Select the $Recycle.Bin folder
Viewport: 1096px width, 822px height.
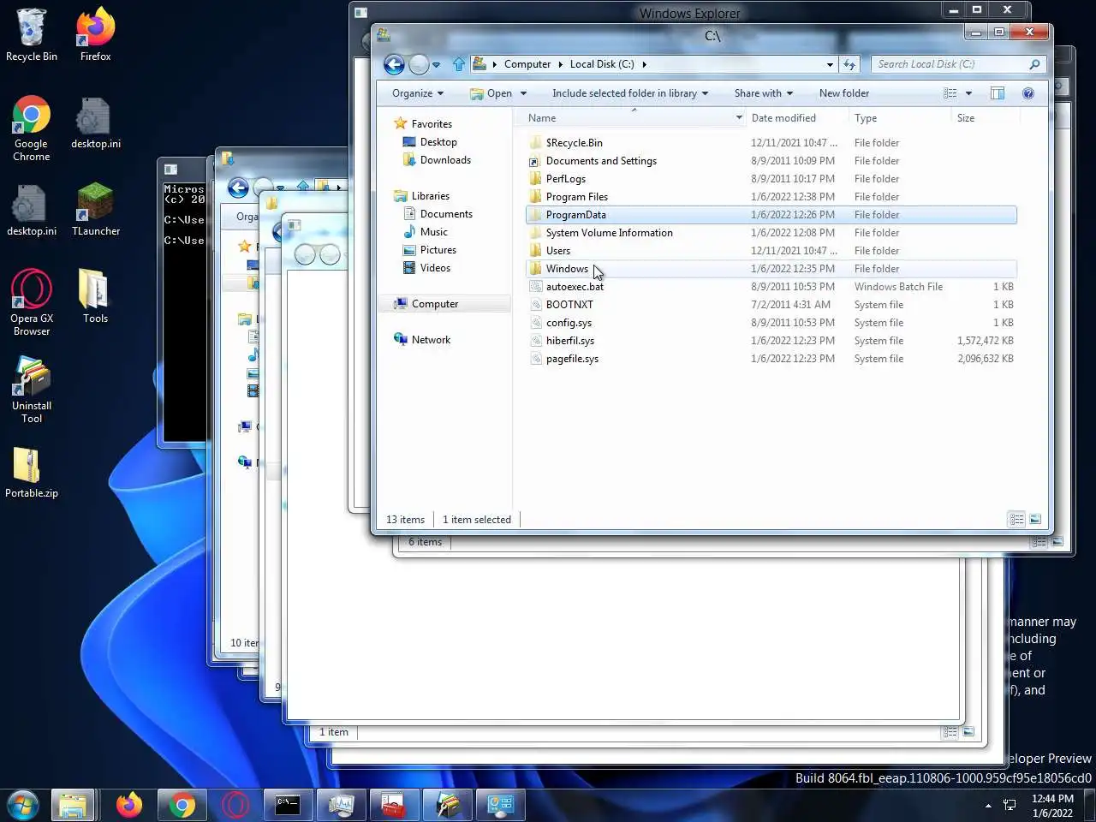pos(771,143)
